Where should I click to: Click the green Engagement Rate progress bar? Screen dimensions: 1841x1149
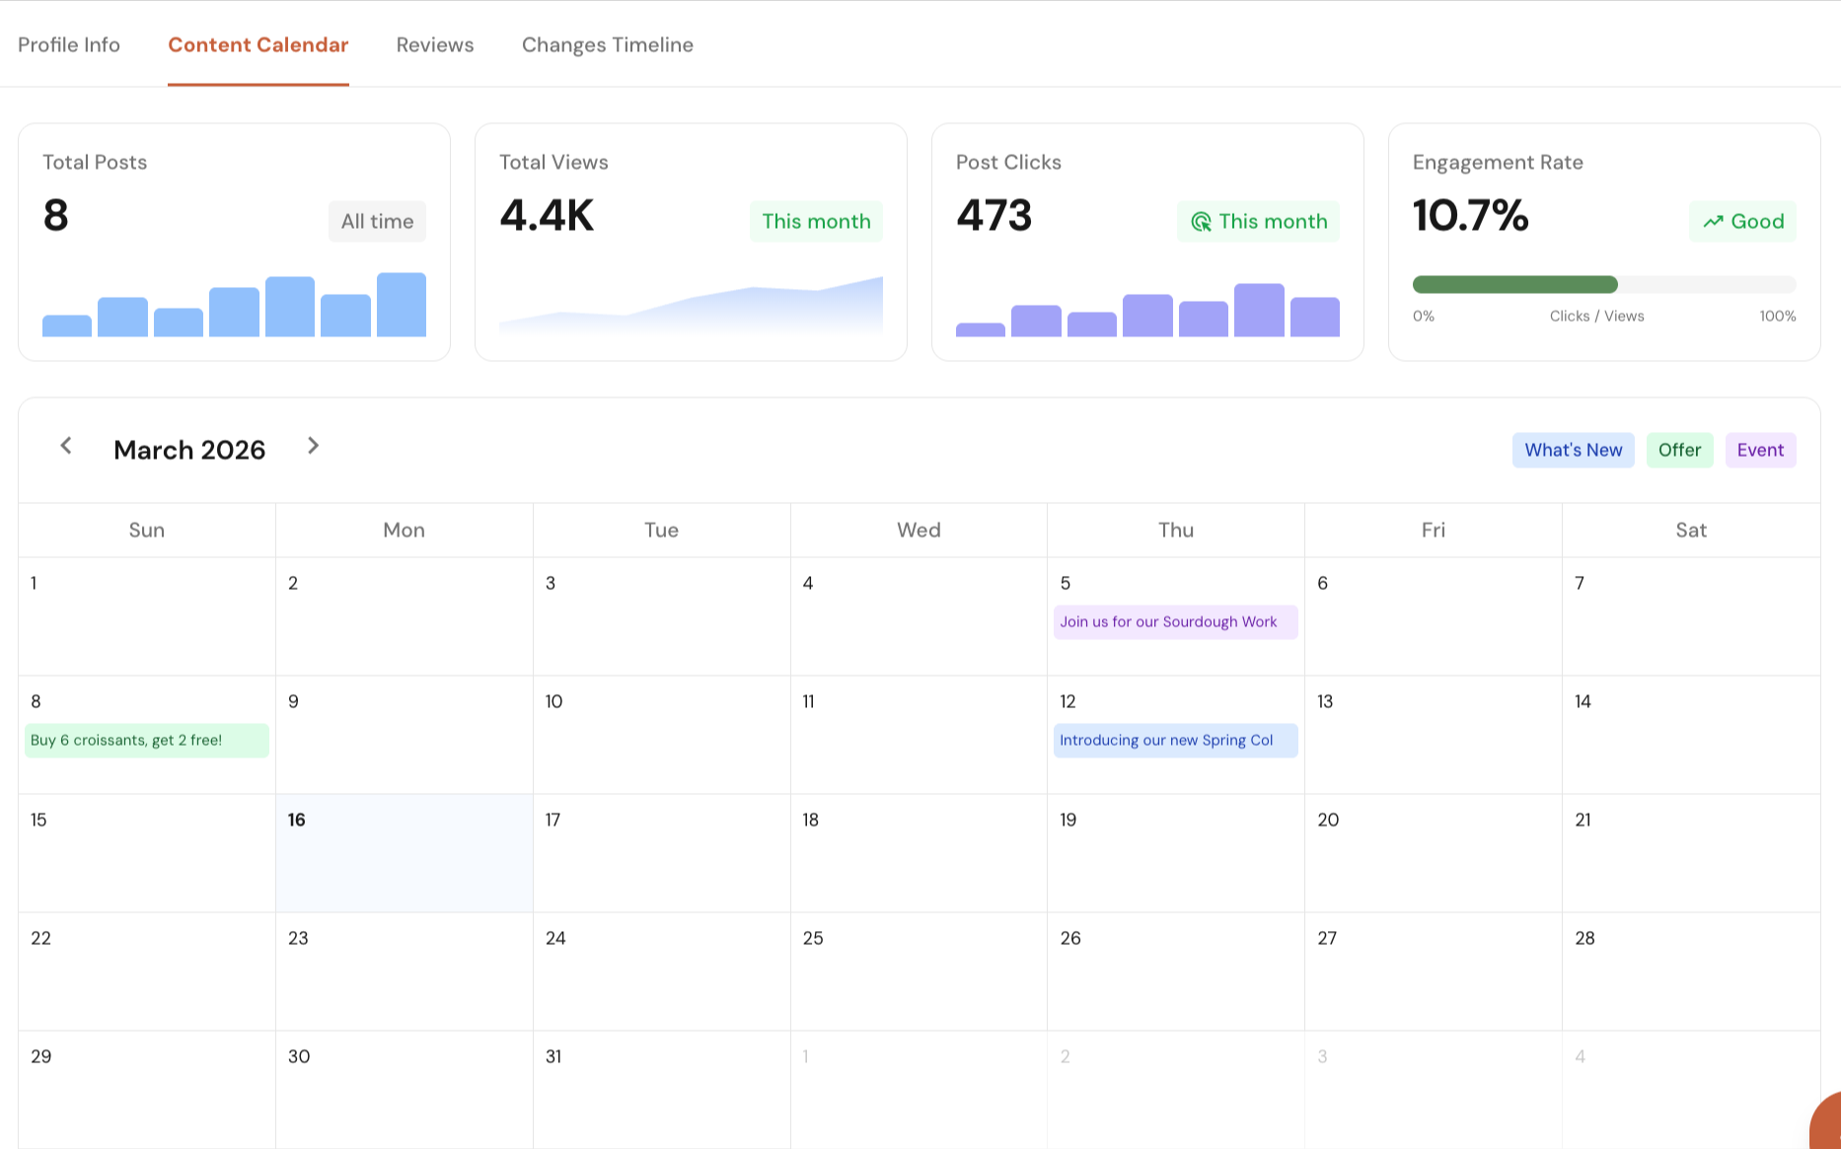1514,285
